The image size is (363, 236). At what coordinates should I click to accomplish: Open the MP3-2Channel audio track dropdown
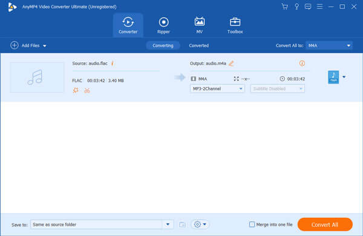217,89
